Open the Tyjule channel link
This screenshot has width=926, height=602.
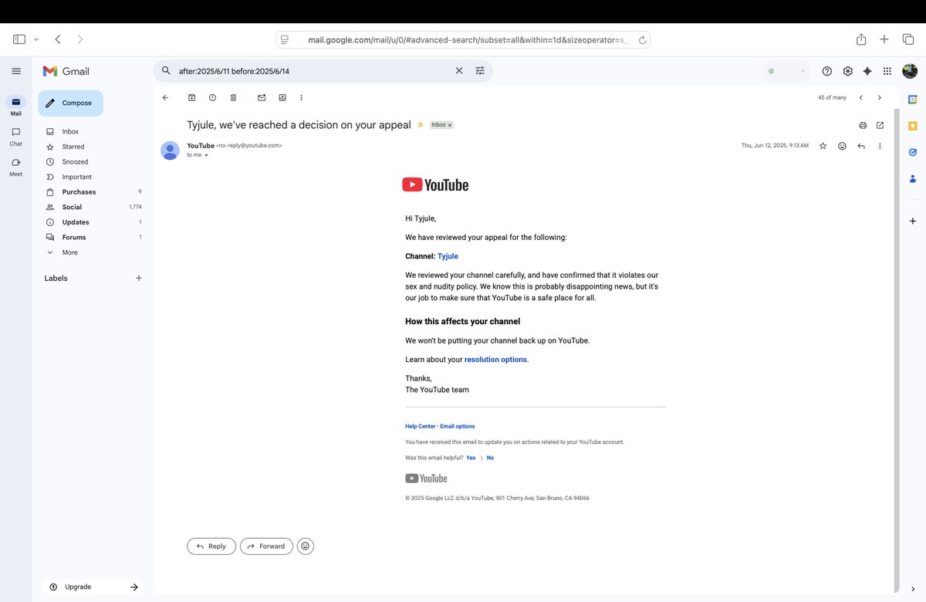[448, 256]
